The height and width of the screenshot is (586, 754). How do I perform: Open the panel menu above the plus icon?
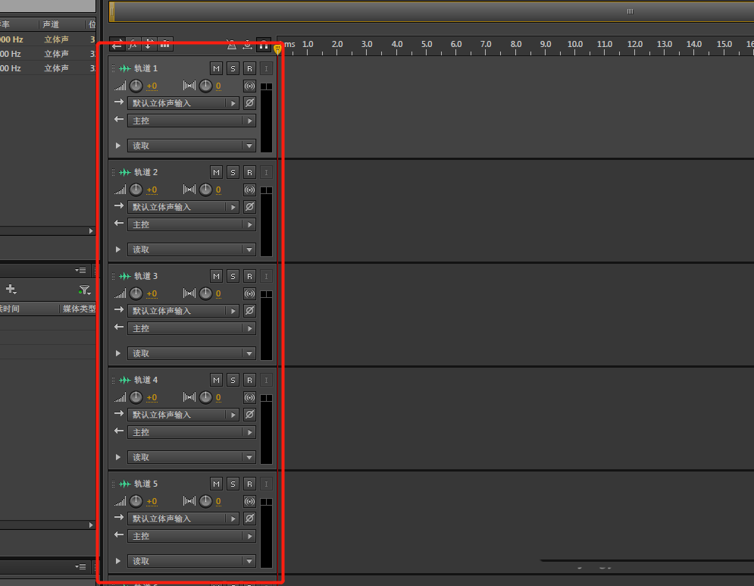pos(80,270)
